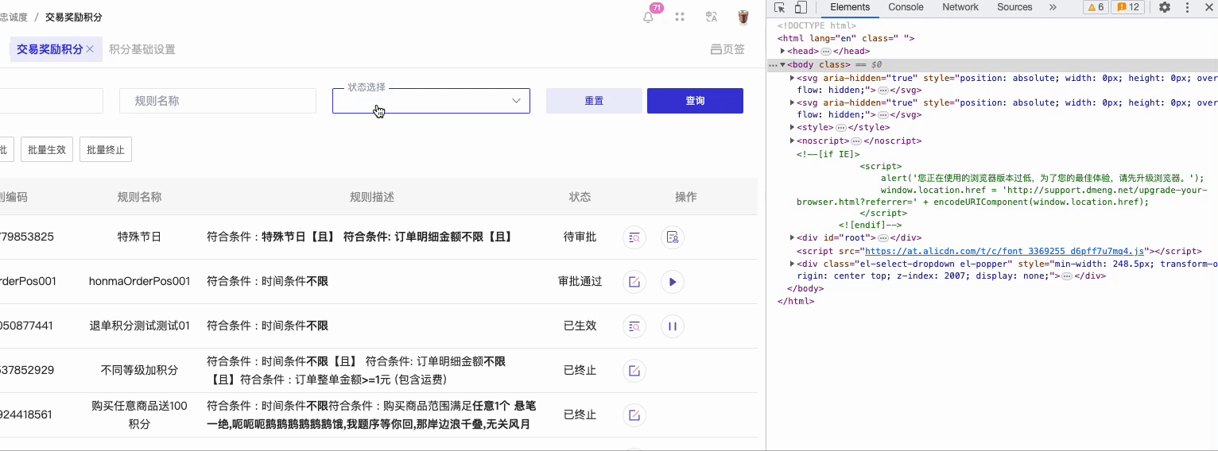1218x451 pixels.
Task: Expand the collapsed head ellipsis in DevTools
Action: 825,52
